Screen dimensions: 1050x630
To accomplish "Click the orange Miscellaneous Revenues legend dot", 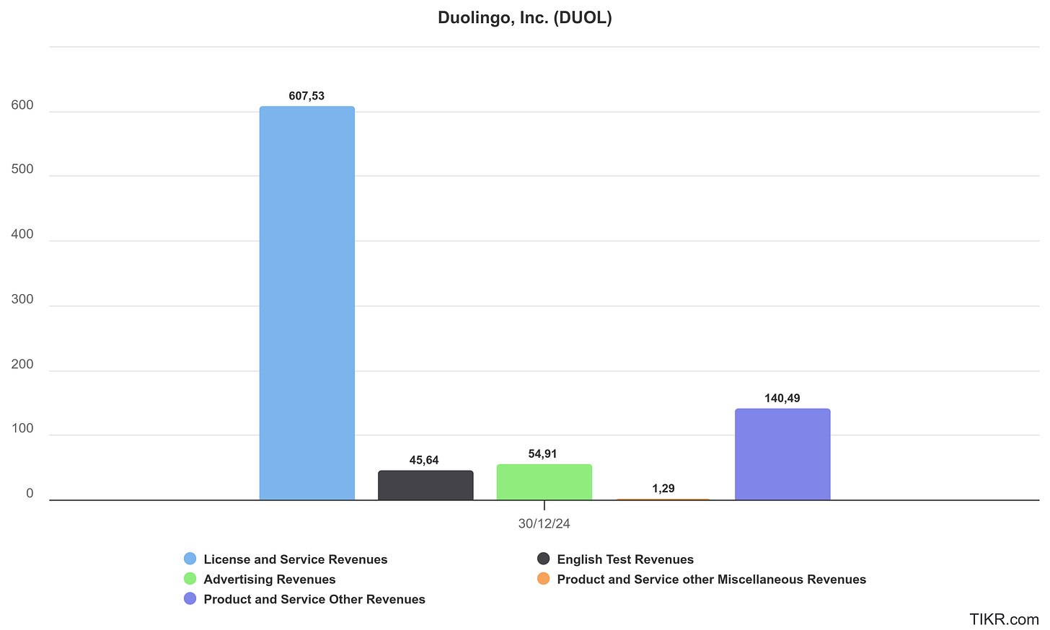I will click(x=544, y=580).
